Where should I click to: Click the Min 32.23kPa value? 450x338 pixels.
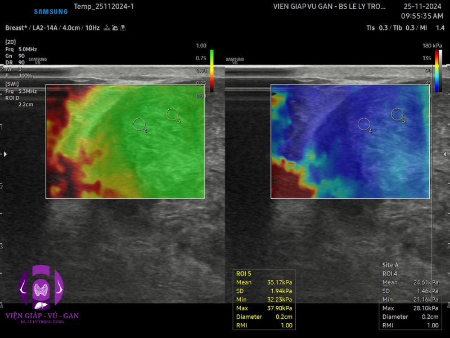(x=280, y=300)
